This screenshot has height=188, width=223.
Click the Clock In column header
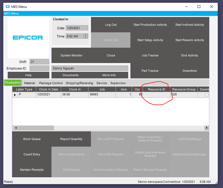[x=75, y=89]
